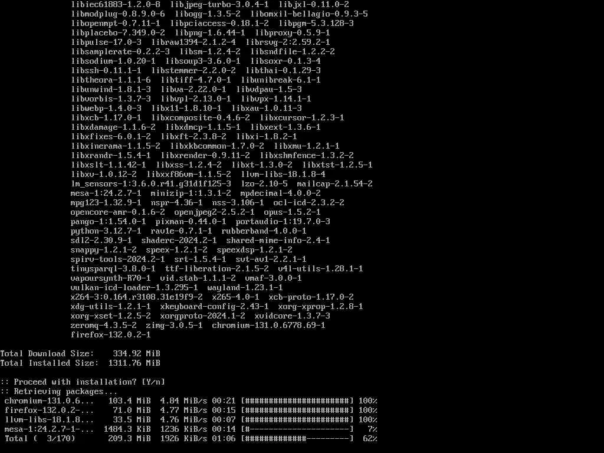Click the Proceed with installation [Y/n] prompt
This screenshot has height=453, width=604.
pos(83,382)
